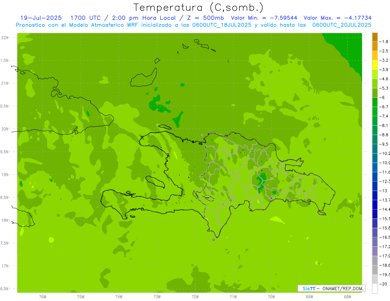This screenshot has height=301, width=390.
Task: Click the '-9.5' colorbar value
Action: tap(384, 144)
